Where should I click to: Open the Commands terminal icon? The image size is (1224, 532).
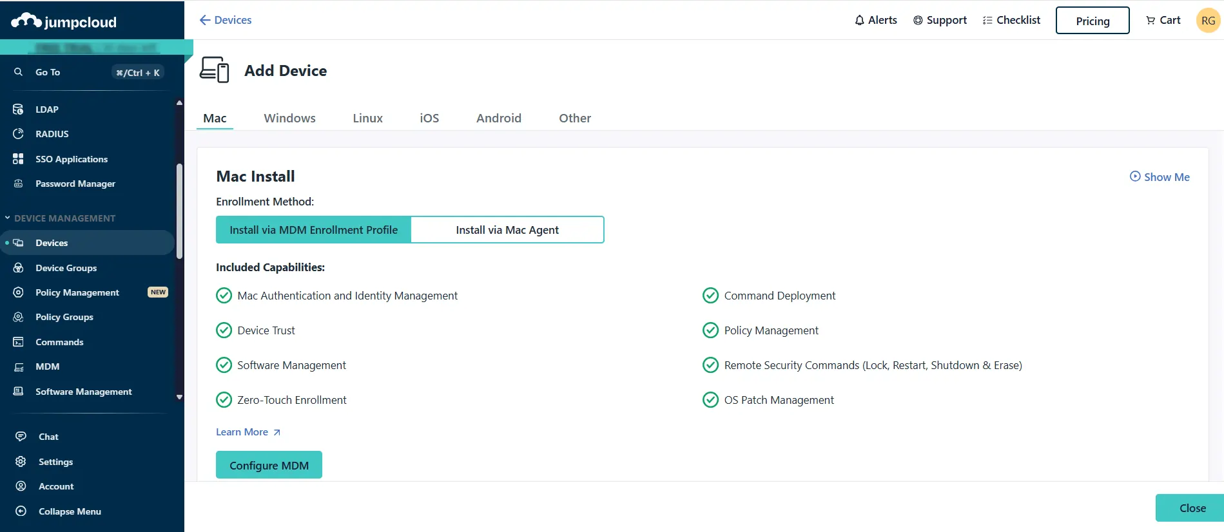(x=18, y=342)
